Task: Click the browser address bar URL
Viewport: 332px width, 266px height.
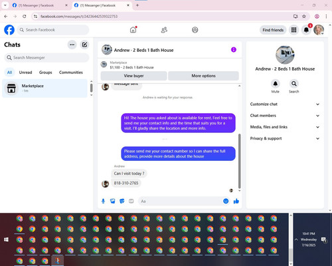Action: coord(79,17)
